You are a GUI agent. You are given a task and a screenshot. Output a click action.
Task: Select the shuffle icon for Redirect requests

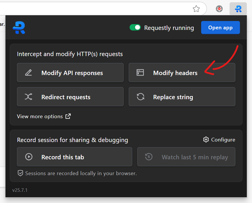[x=28, y=97]
